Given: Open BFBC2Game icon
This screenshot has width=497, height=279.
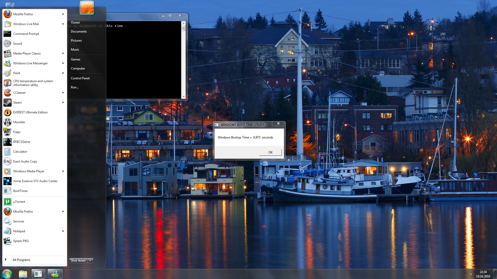Looking at the screenshot, I should pos(8,142).
